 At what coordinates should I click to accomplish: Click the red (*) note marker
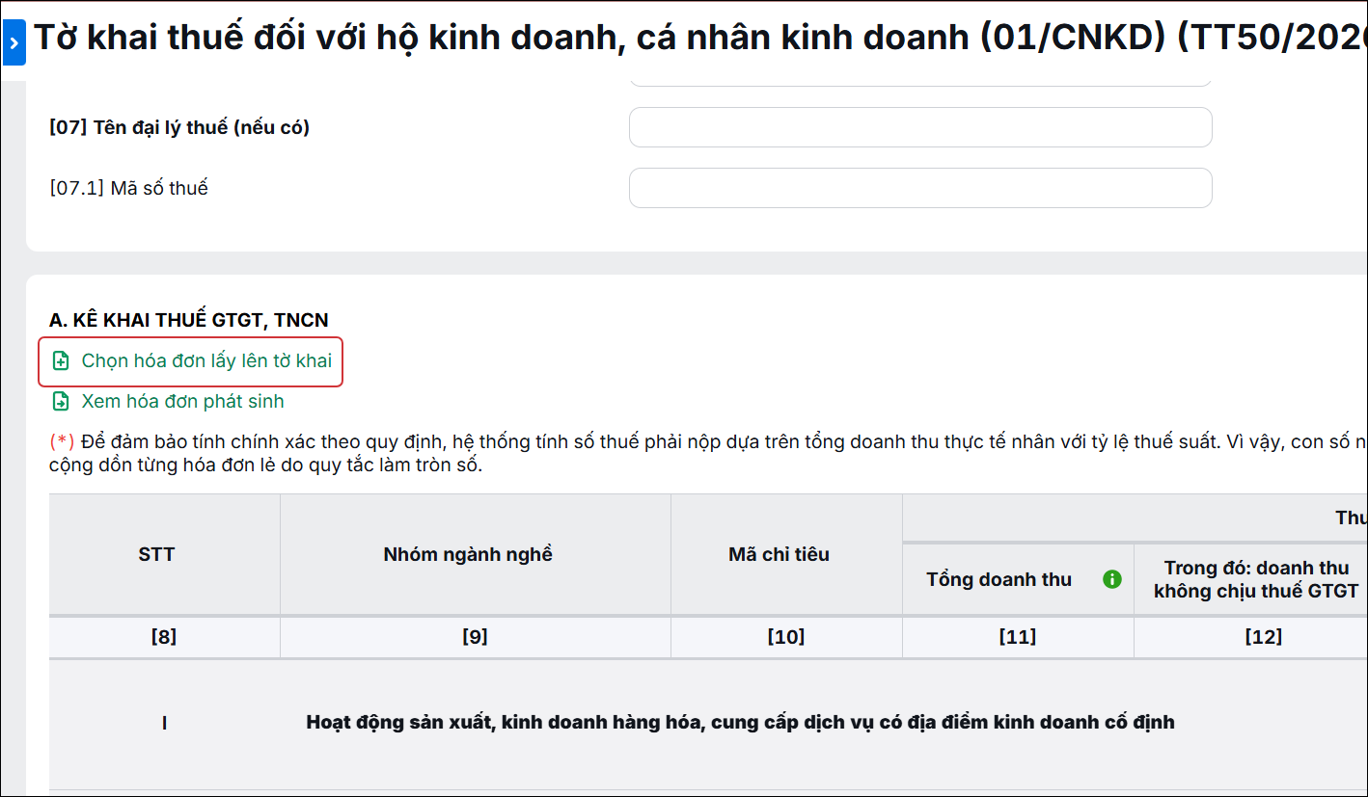(x=62, y=441)
